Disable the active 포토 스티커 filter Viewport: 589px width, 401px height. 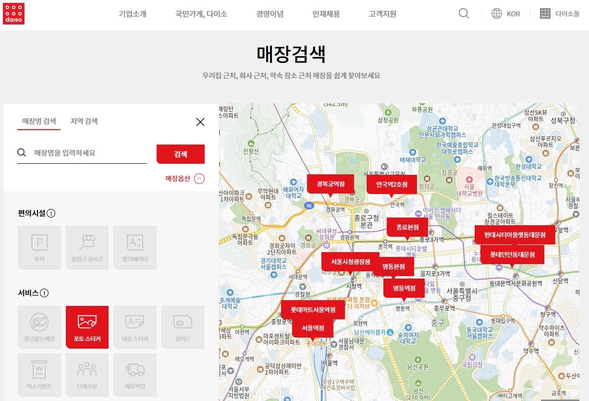click(x=87, y=327)
